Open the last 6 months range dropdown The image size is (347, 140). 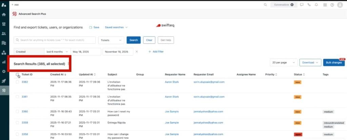click(57, 52)
